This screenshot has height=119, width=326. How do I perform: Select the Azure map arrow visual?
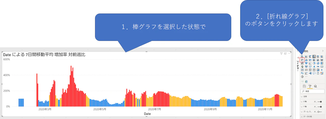click(314, 67)
